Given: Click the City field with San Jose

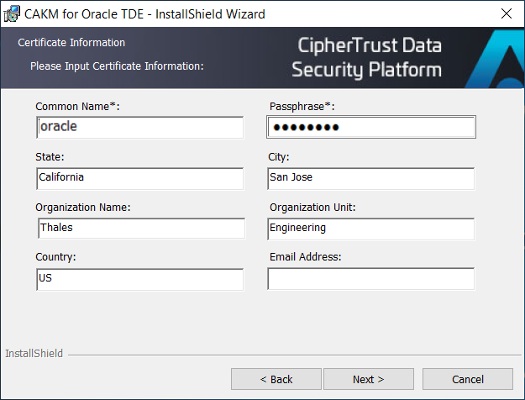Looking at the screenshot, I should pos(371,178).
